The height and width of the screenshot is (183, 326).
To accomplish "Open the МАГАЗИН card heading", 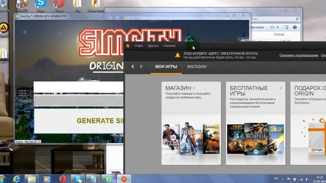I will pyautogui.click(x=178, y=88).
